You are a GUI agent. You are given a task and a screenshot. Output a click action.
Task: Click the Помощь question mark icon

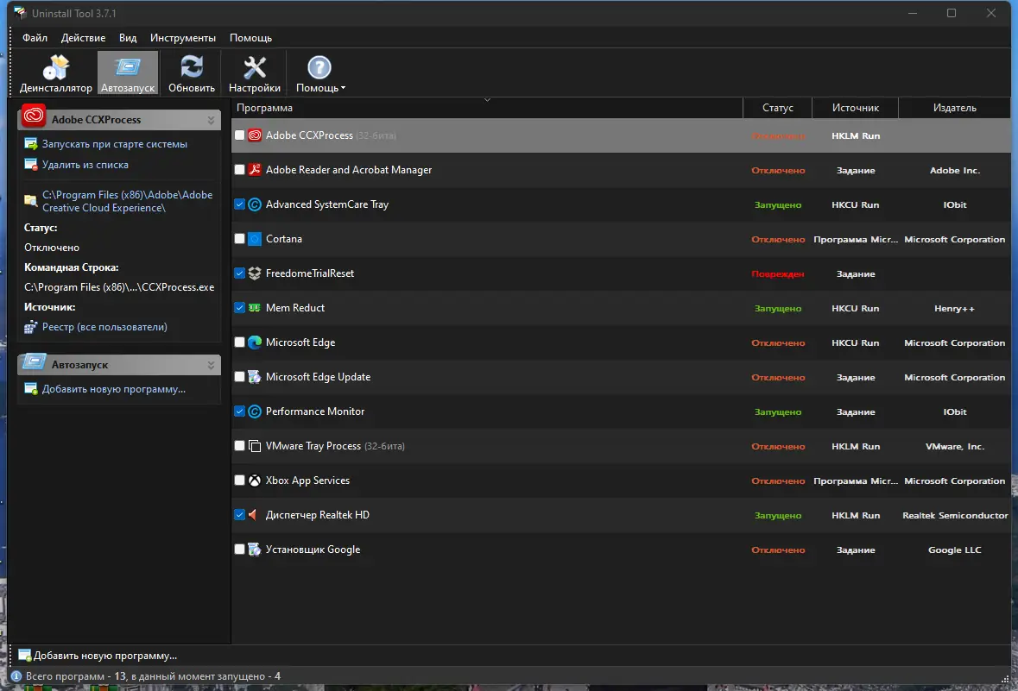319,66
